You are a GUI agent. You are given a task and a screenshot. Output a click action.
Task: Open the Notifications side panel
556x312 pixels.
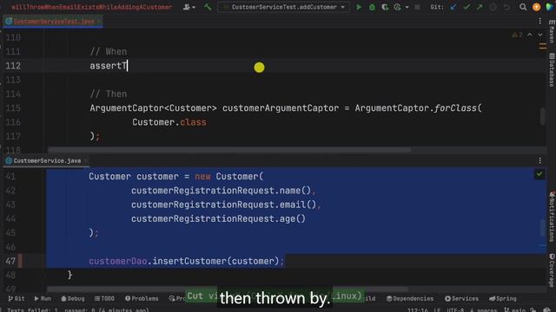552,217
